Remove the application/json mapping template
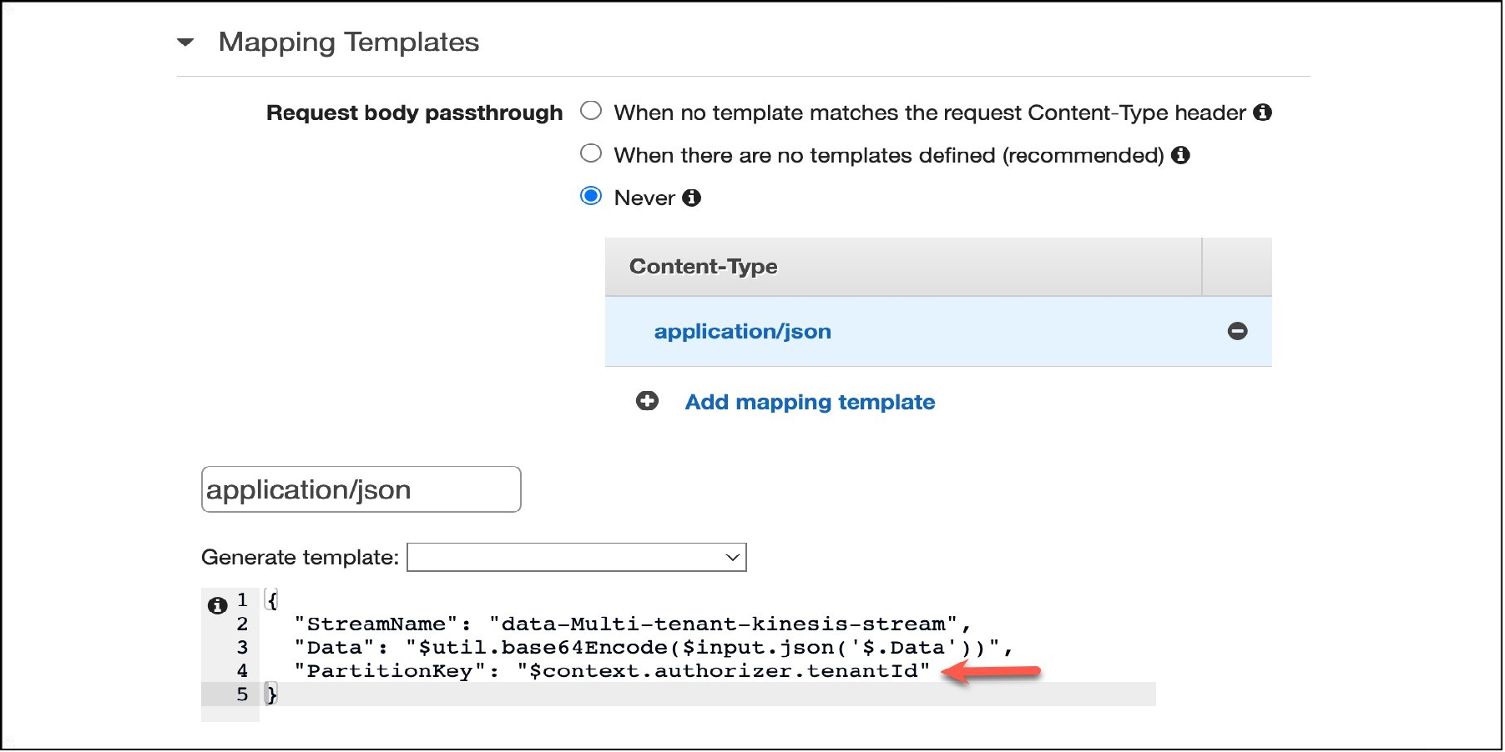The image size is (1505, 752). point(1237,332)
